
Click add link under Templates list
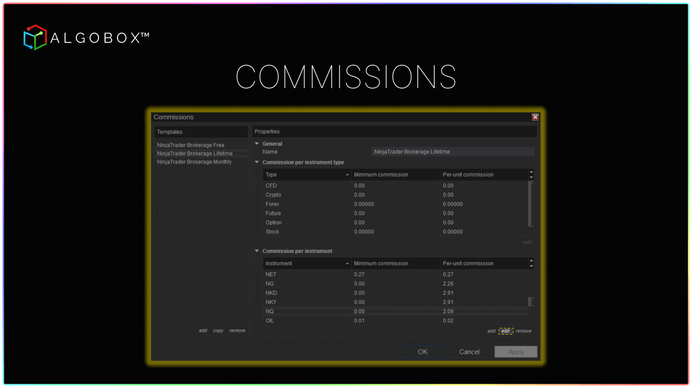coord(203,331)
